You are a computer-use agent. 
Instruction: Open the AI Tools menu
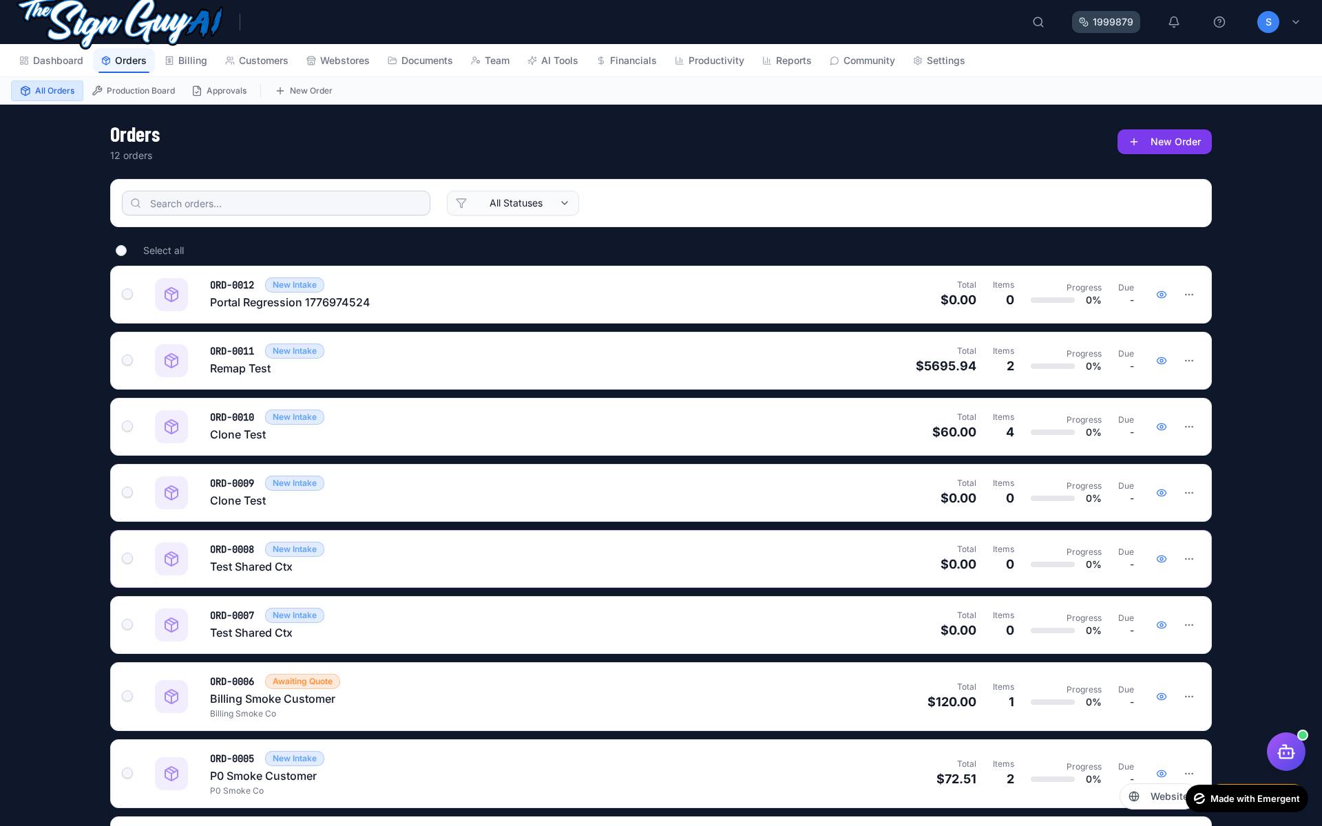pos(553,61)
